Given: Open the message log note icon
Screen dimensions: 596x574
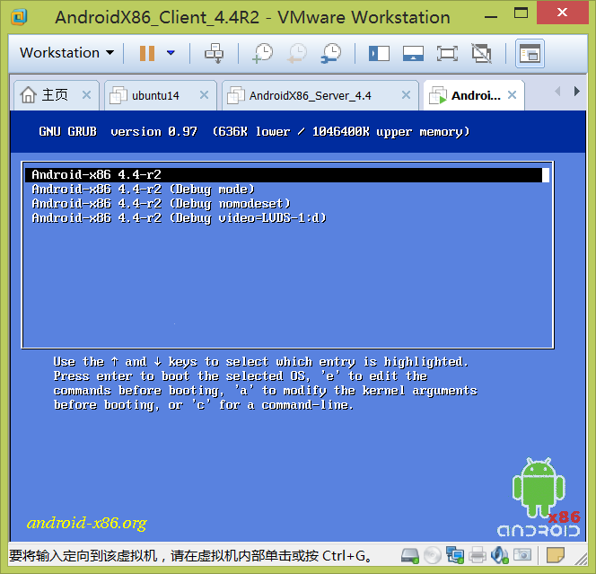Looking at the screenshot, I should pyautogui.click(x=556, y=555).
